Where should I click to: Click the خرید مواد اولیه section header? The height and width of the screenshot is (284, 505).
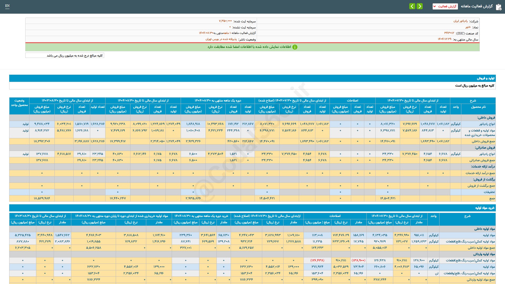pos(485,208)
